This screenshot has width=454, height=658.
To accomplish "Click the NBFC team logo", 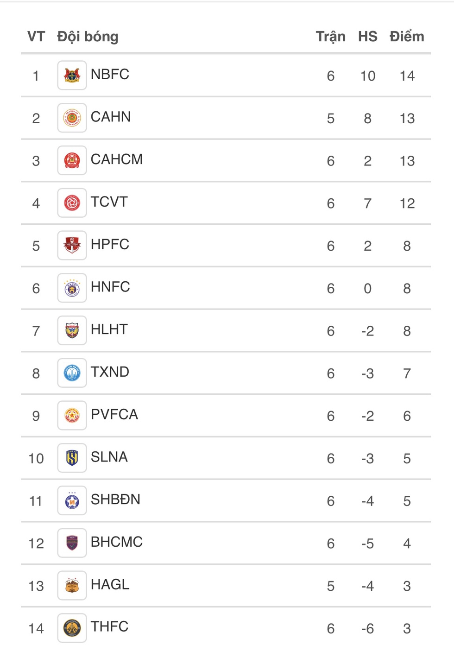I will (72, 75).
